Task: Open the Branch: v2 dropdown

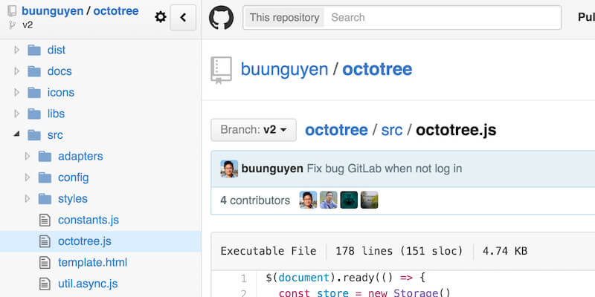Action: pos(254,130)
